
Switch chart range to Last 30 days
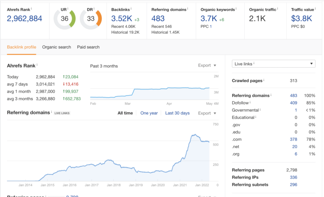177,113
